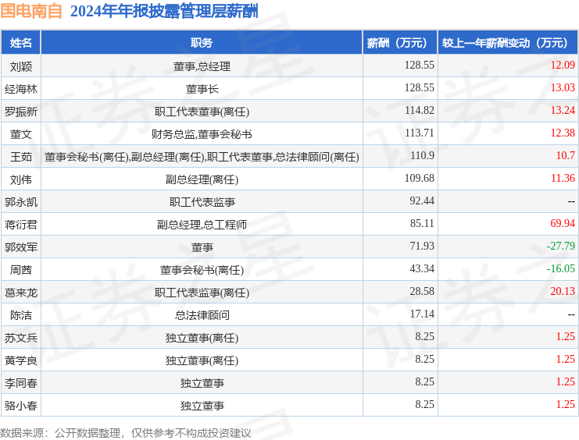This screenshot has height=440, width=579.
Task: Click salary value 71.93
Action: click(422, 247)
